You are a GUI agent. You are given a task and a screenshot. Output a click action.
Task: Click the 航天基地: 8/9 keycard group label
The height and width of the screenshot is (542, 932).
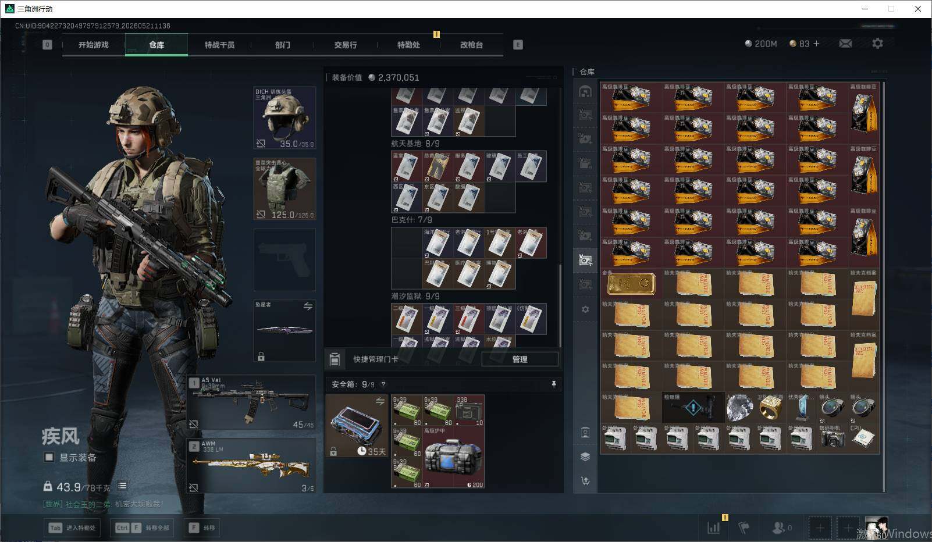coord(415,144)
